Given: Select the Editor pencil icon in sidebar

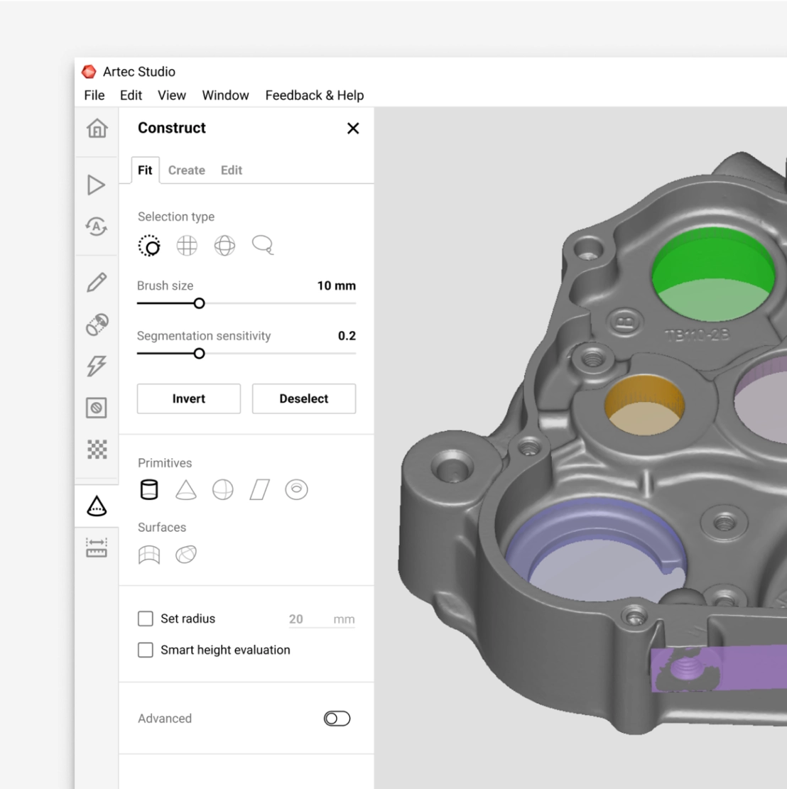Looking at the screenshot, I should click(x=97, y=282).
